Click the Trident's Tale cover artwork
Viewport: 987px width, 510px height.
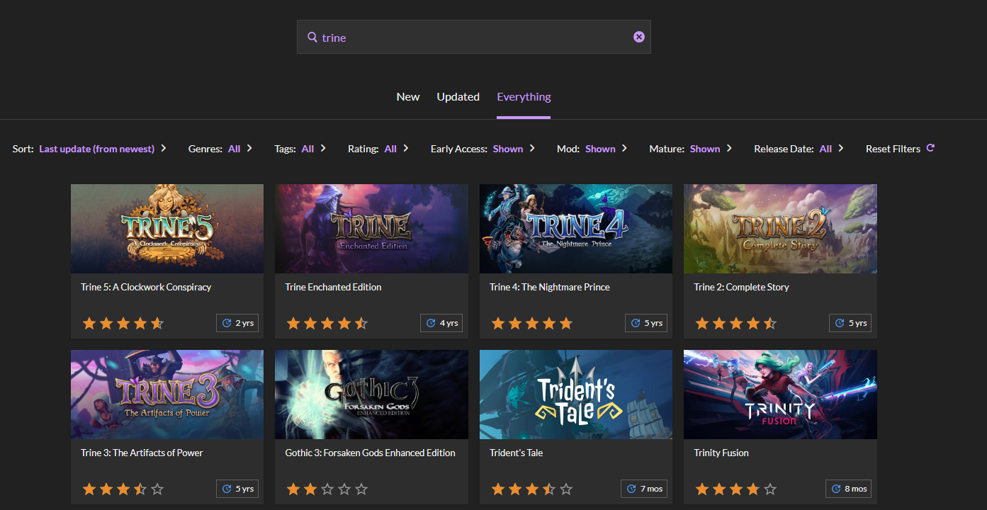click(x=576, y=395)
